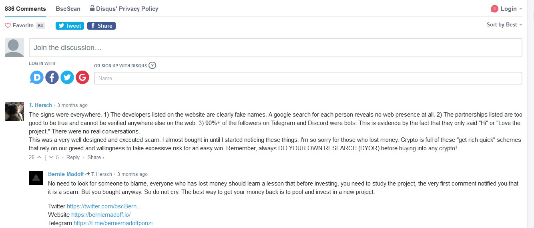Switch to the 836 Comments tab

25,9
